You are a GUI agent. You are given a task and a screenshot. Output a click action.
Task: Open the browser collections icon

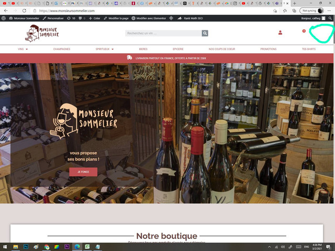coord(294,10)
